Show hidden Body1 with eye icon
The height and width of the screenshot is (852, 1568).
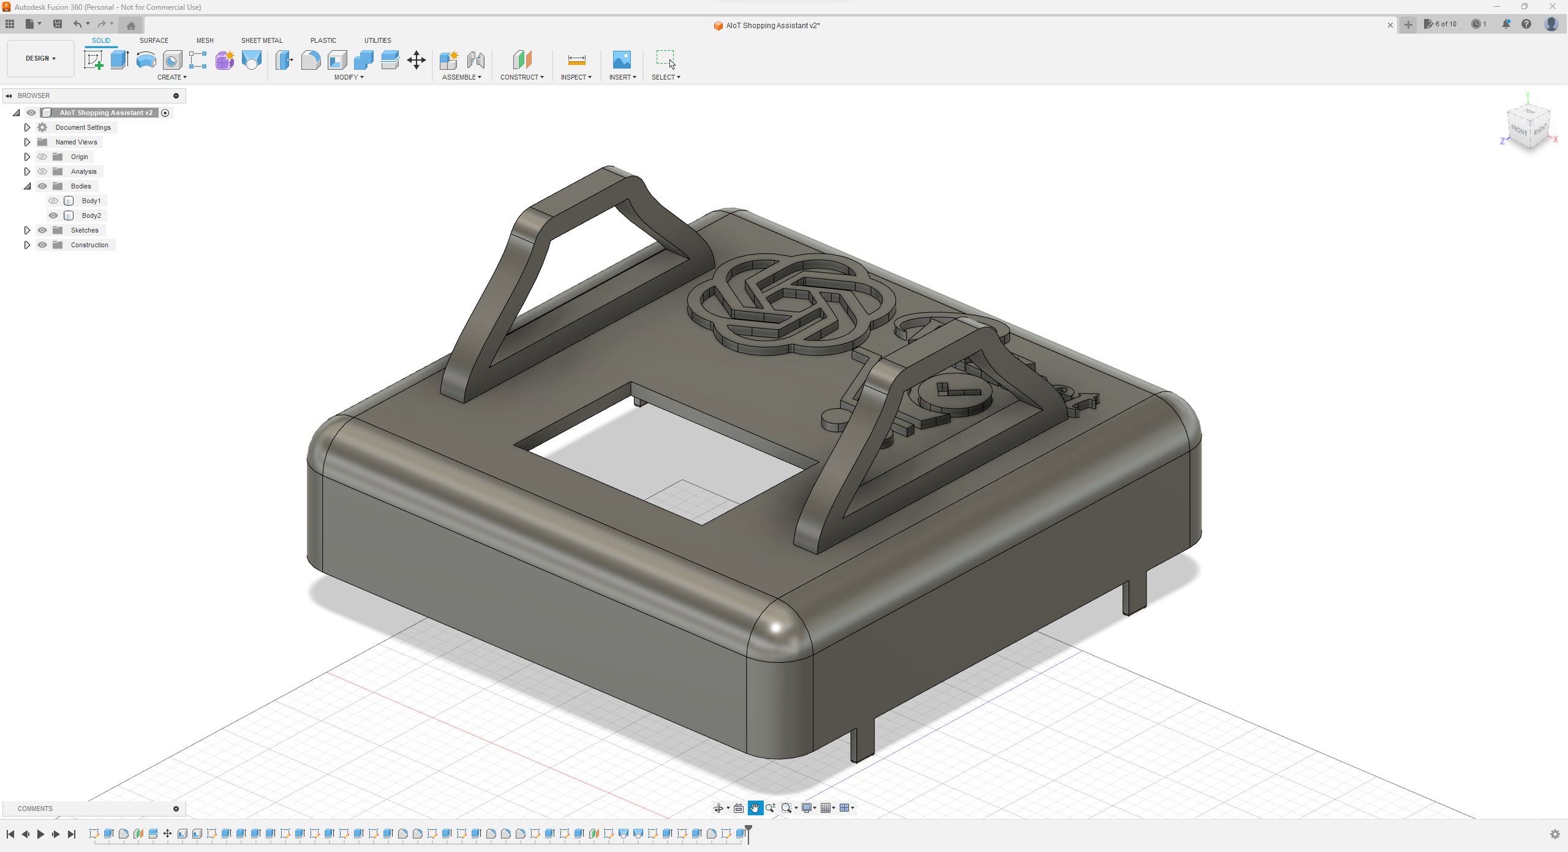pyautogui.click(x=53, y=201)
